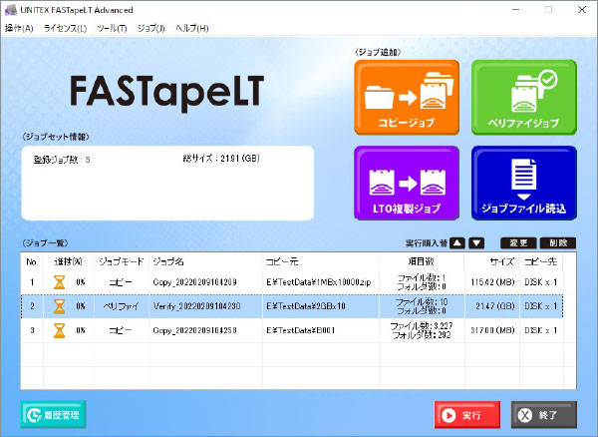Open the ヘルプ(H) menu
This screenshot has height=437, width=598.
pyautogui.click(x=192, y=28)
